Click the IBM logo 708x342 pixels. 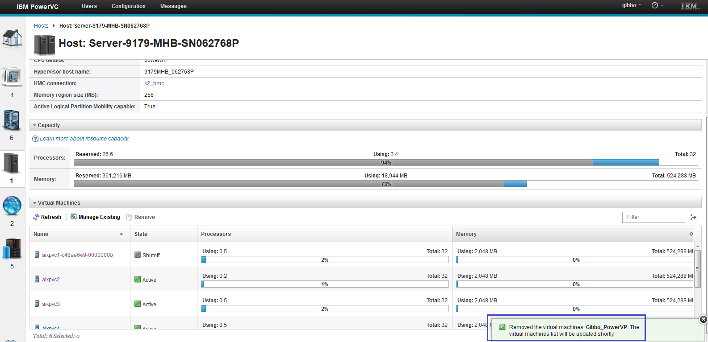(x=690, y=6)
